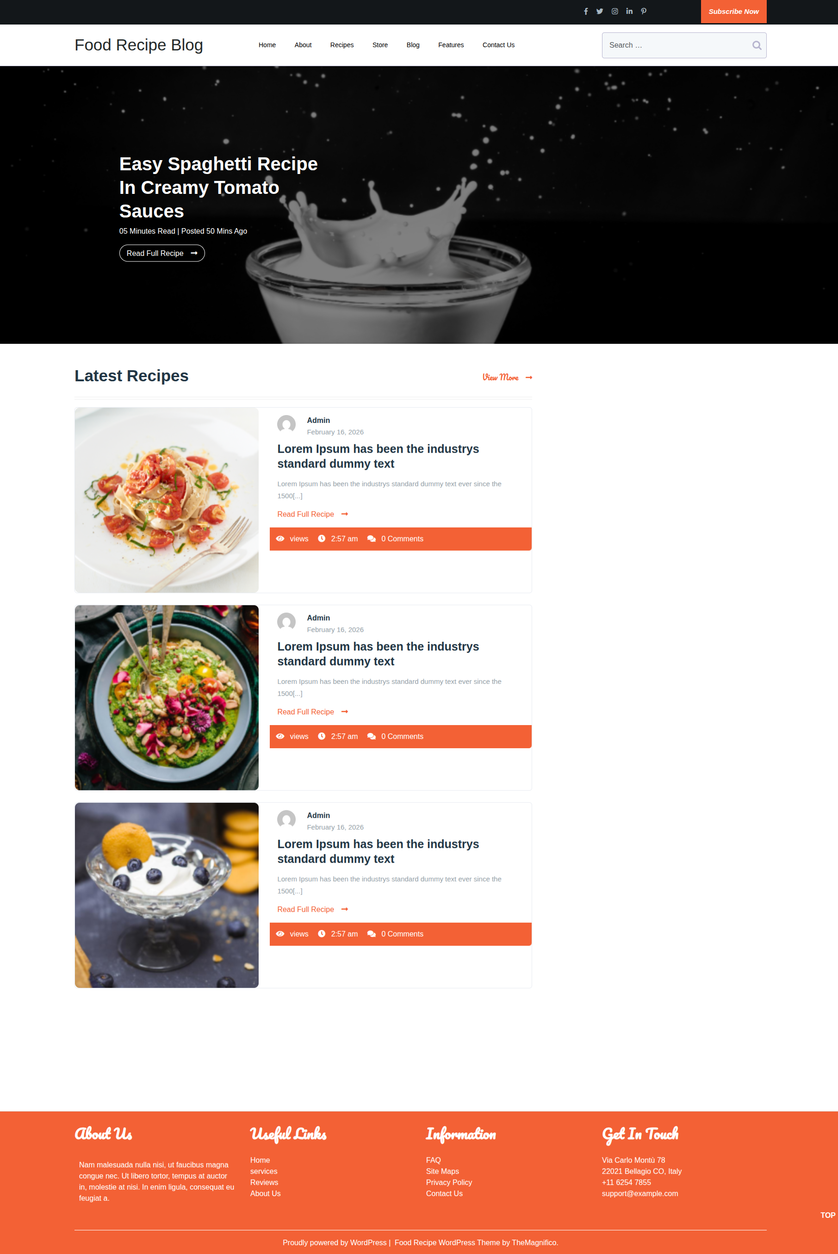
Task: Go to the Contact Us menu item
Action: click(x=498, y=45)
